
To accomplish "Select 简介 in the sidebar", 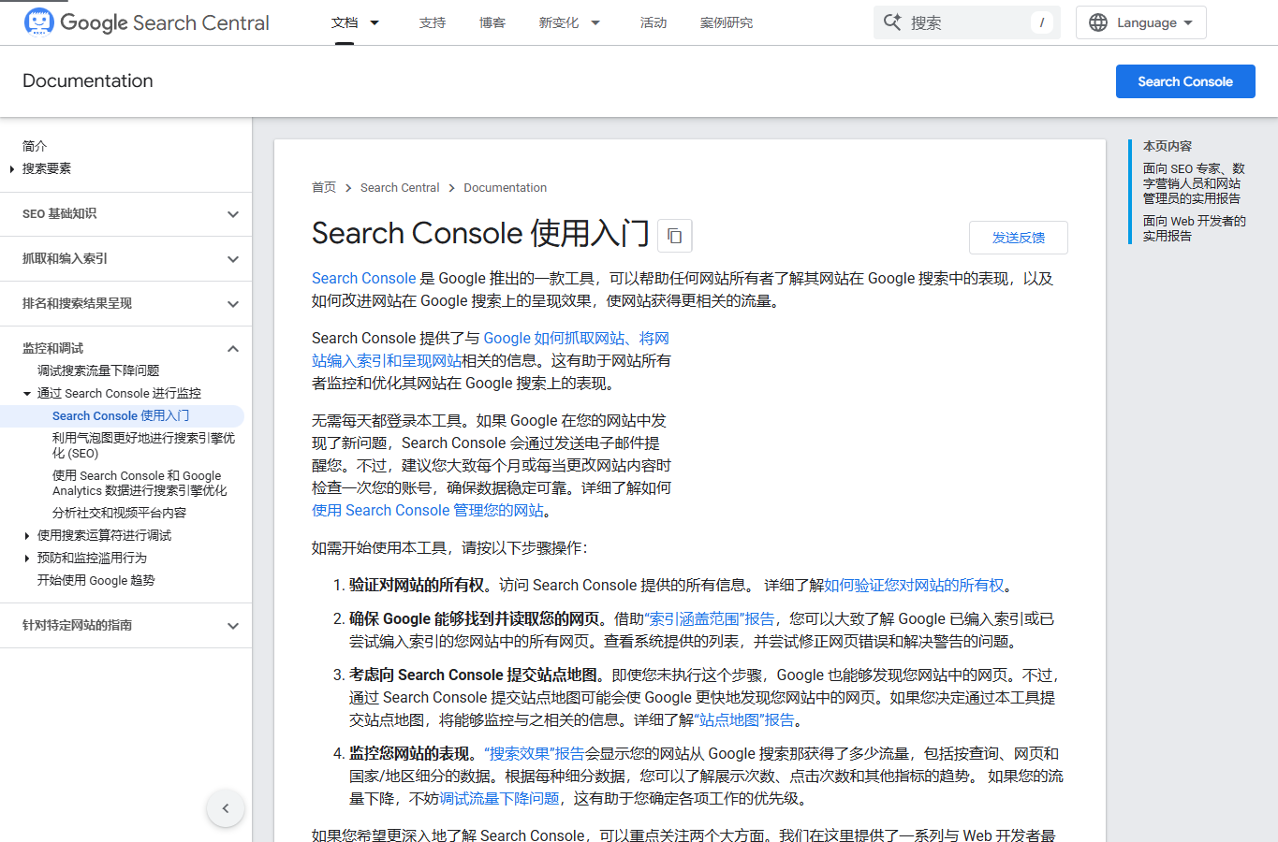I will (x=35, y=147).
